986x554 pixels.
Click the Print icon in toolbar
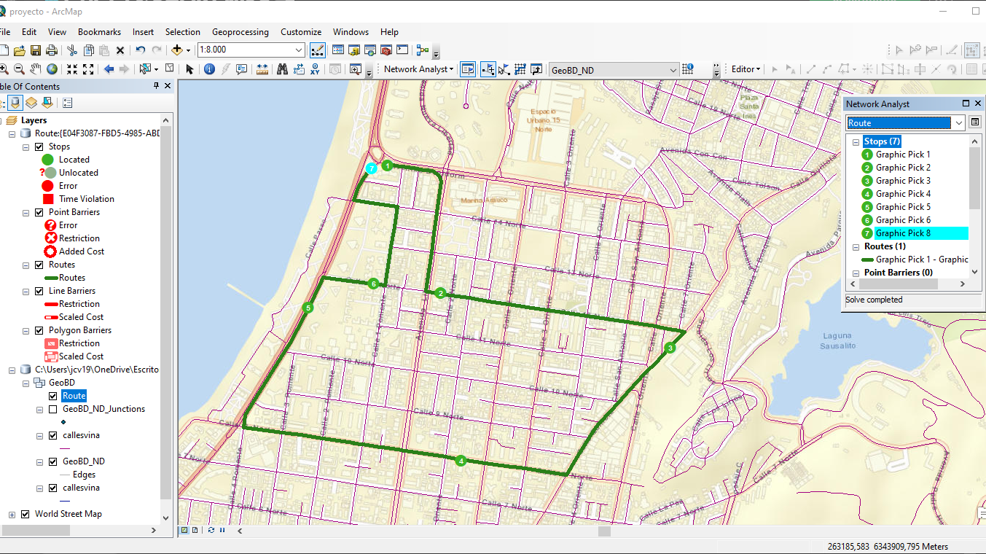[52, 50]
